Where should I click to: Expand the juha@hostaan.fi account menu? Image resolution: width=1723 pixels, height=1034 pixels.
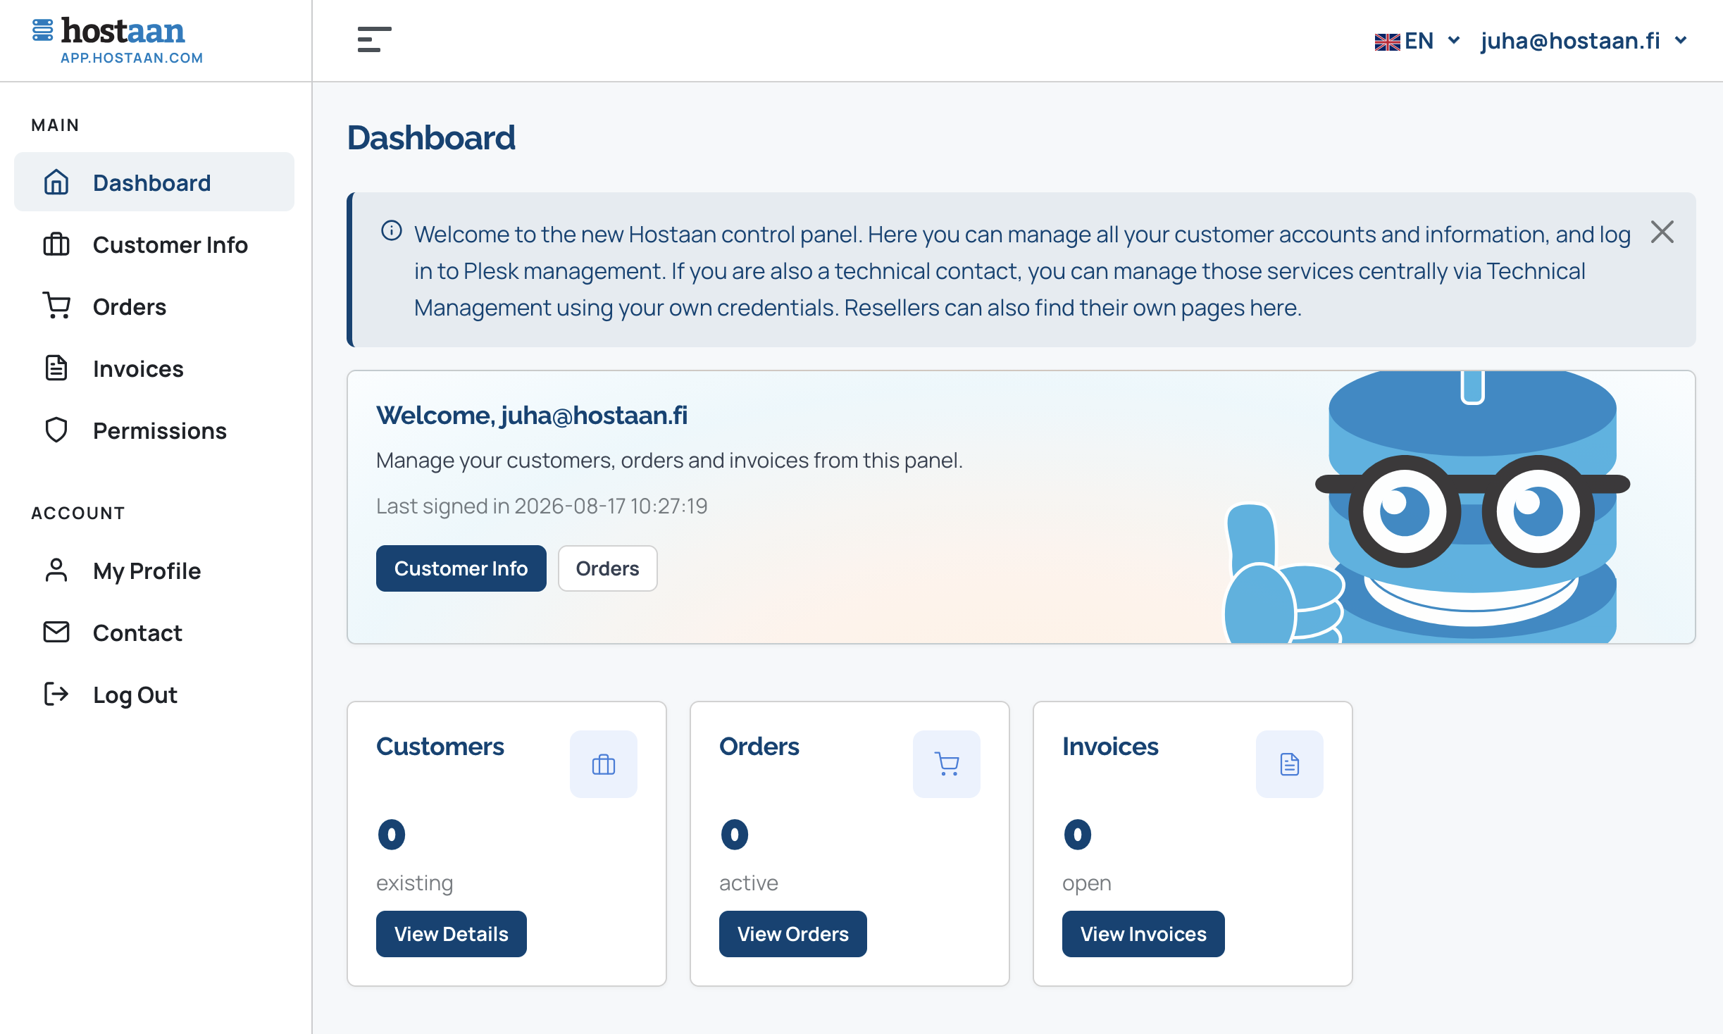1583,41
